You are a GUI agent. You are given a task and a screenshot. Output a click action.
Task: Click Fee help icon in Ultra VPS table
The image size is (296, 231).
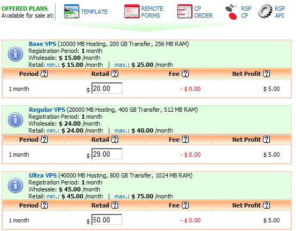tap(185, 205)
